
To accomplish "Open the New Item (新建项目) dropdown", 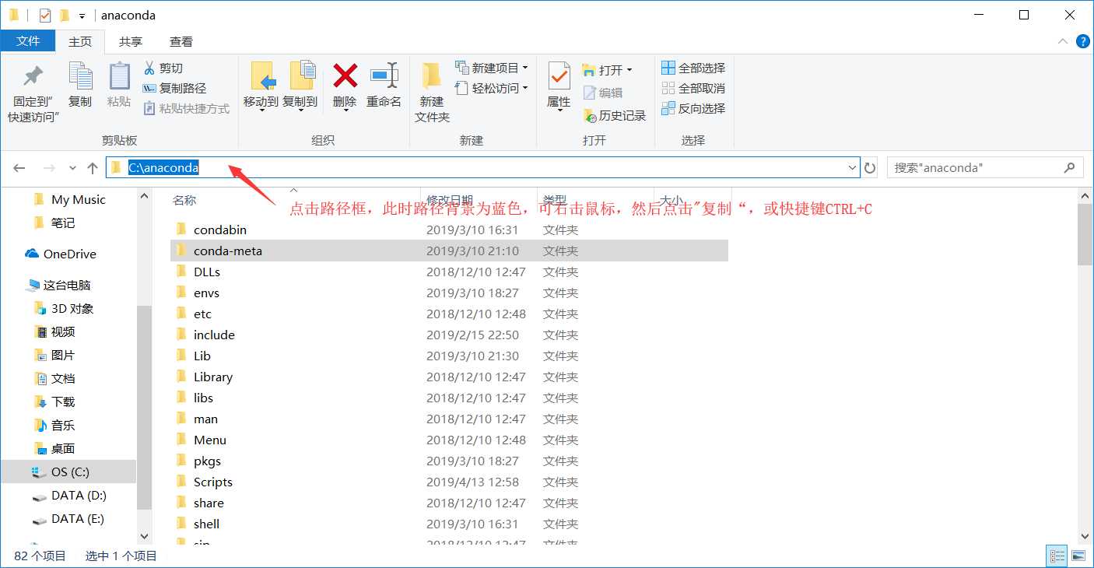I will coord(492,68).
